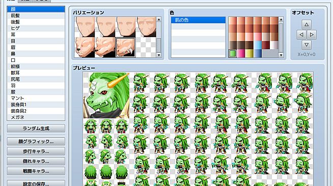This screenshot has width=333, height=186.
Task: Select マント in the parts list
Action: click(36, 98)
